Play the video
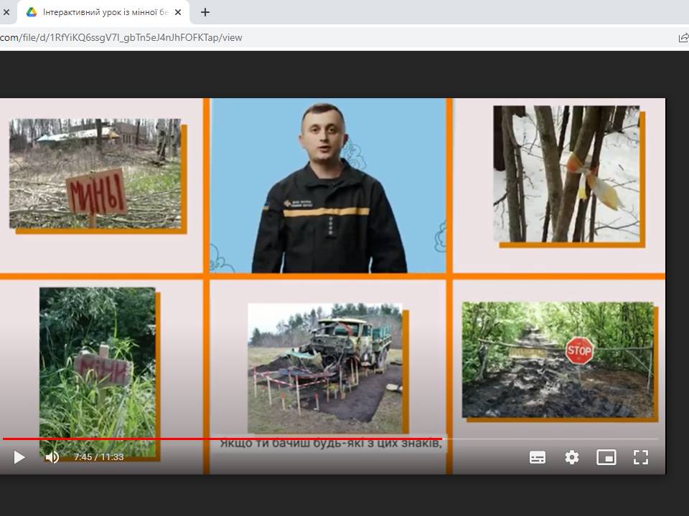This screenshot has height=516, width=689. (x=19, y=457)
